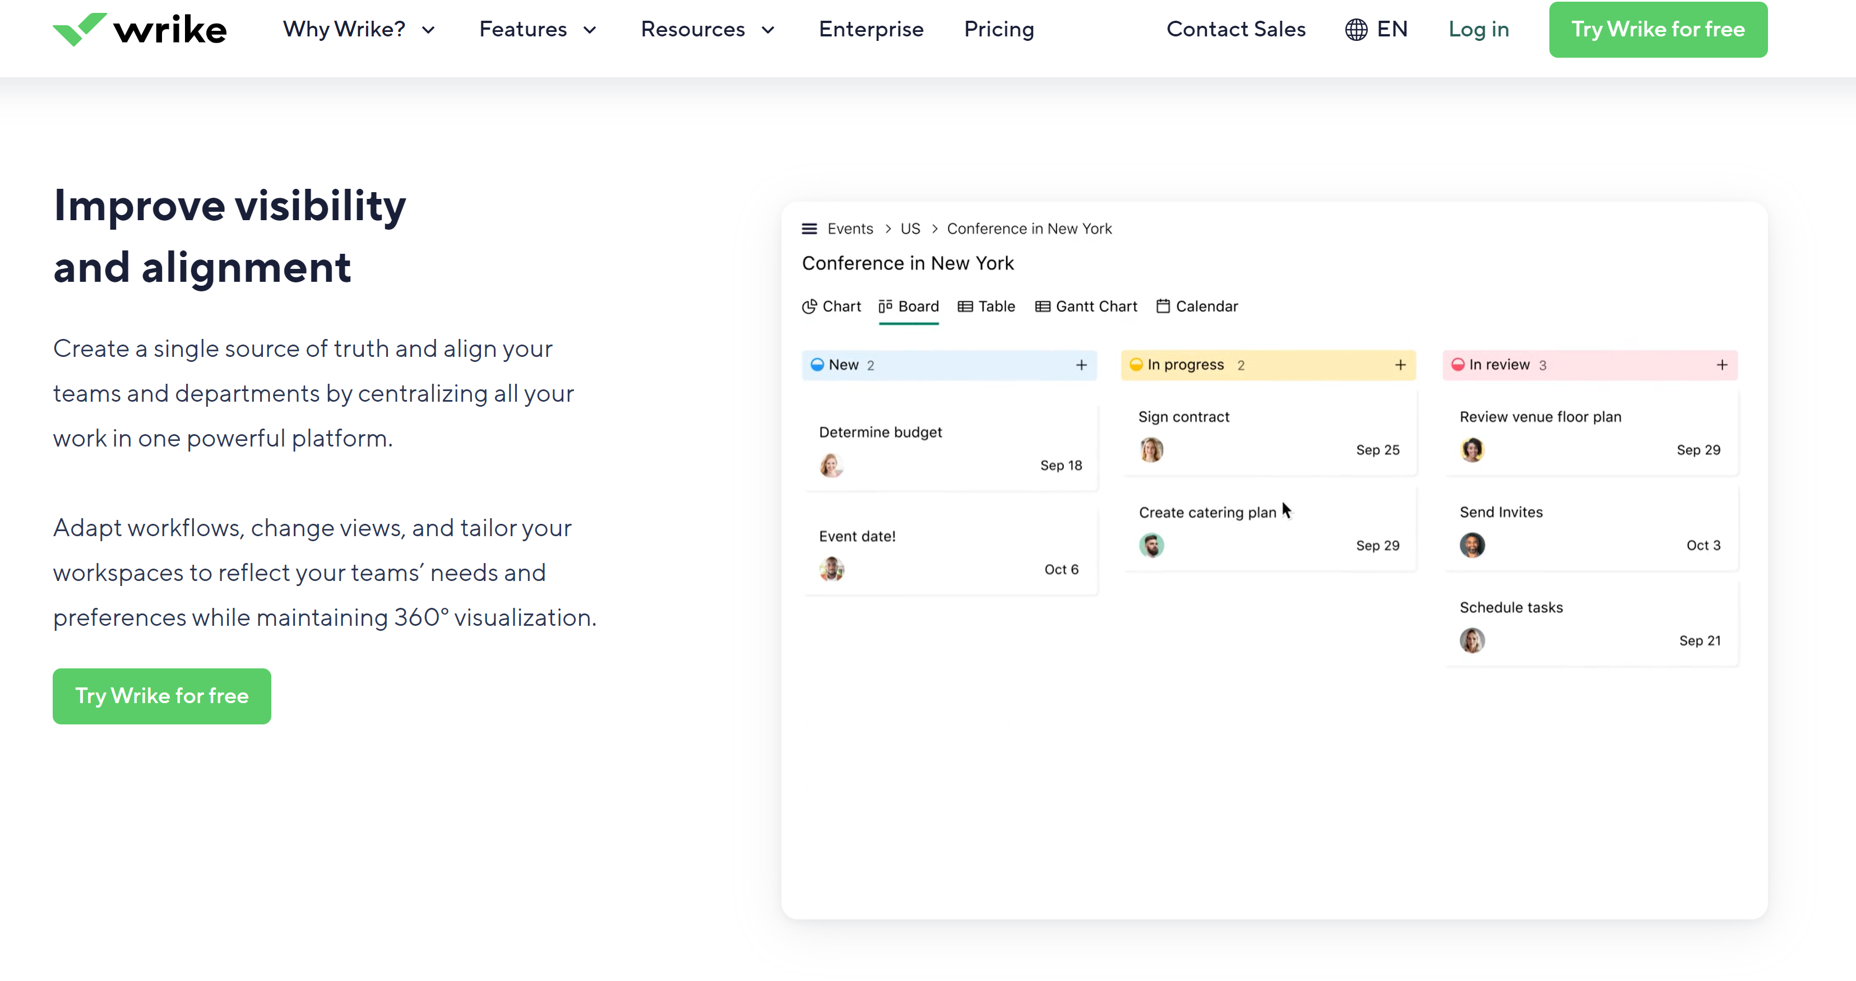Click the Calendar view icon

[x=1163, y=307]
